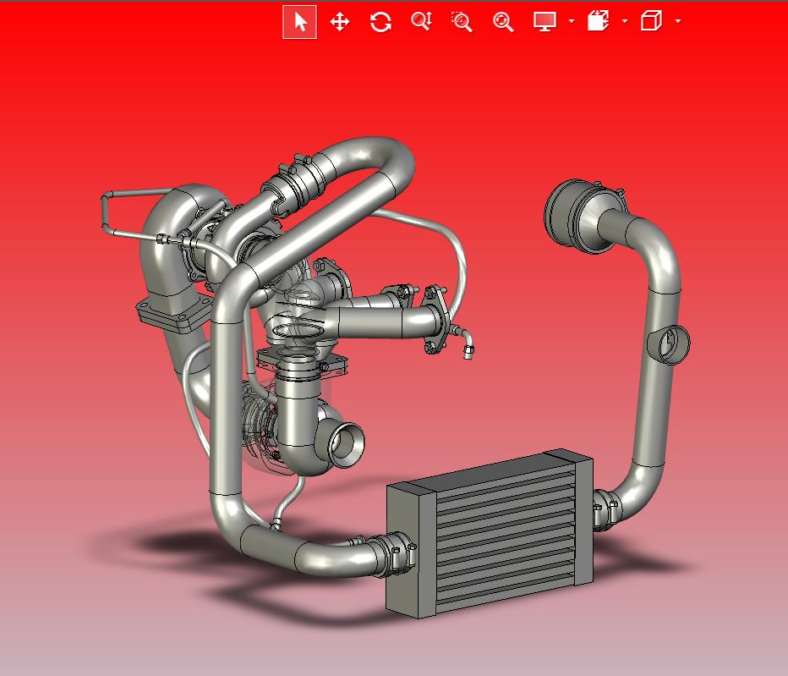788x676 pixels.
Task: Open the display settings monitor icon
Action: point(544,22)
